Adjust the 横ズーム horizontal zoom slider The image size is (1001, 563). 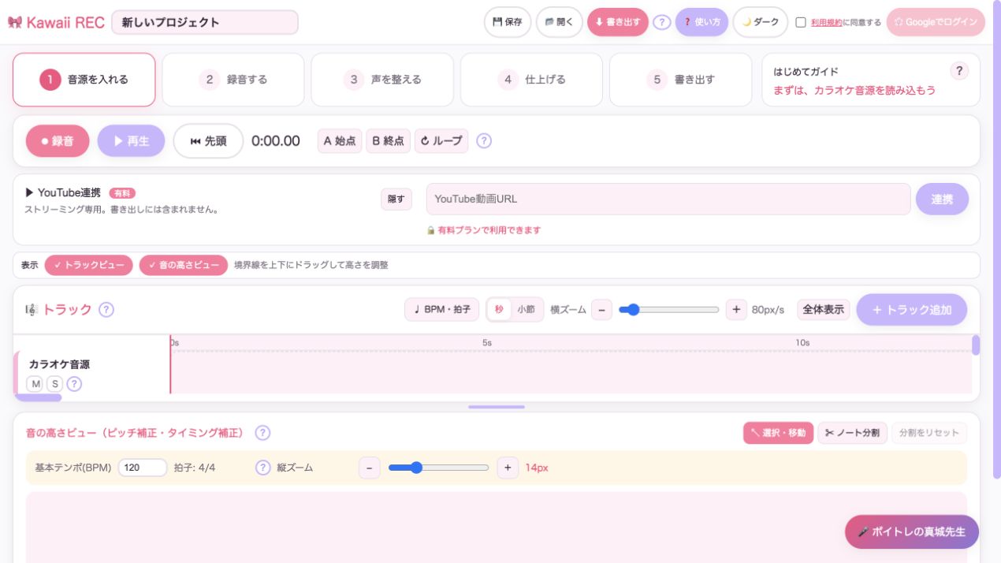pos(669,310)
